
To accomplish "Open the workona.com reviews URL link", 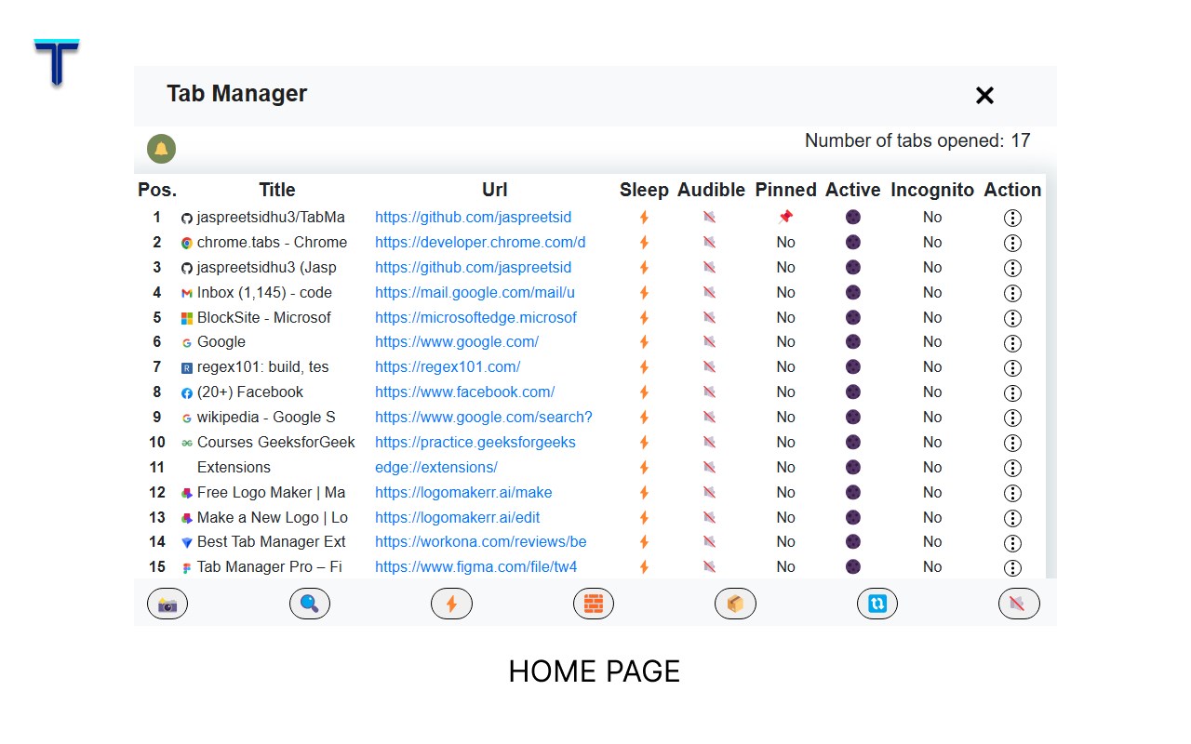I will tap(480, 541).
